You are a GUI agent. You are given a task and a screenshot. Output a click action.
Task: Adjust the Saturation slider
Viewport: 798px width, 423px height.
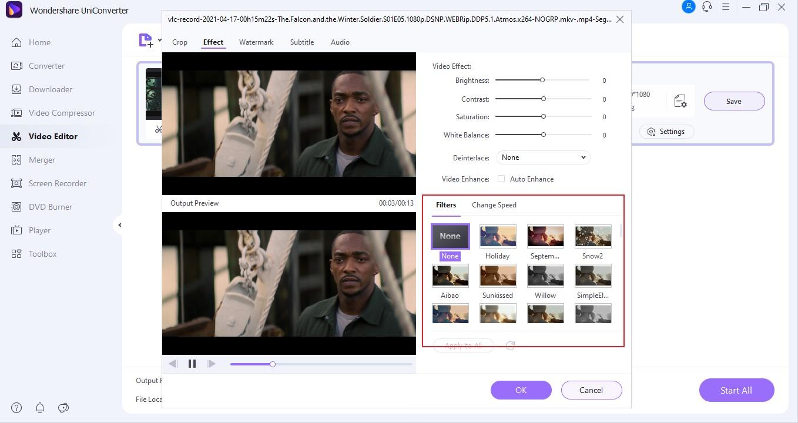point(543,116)
